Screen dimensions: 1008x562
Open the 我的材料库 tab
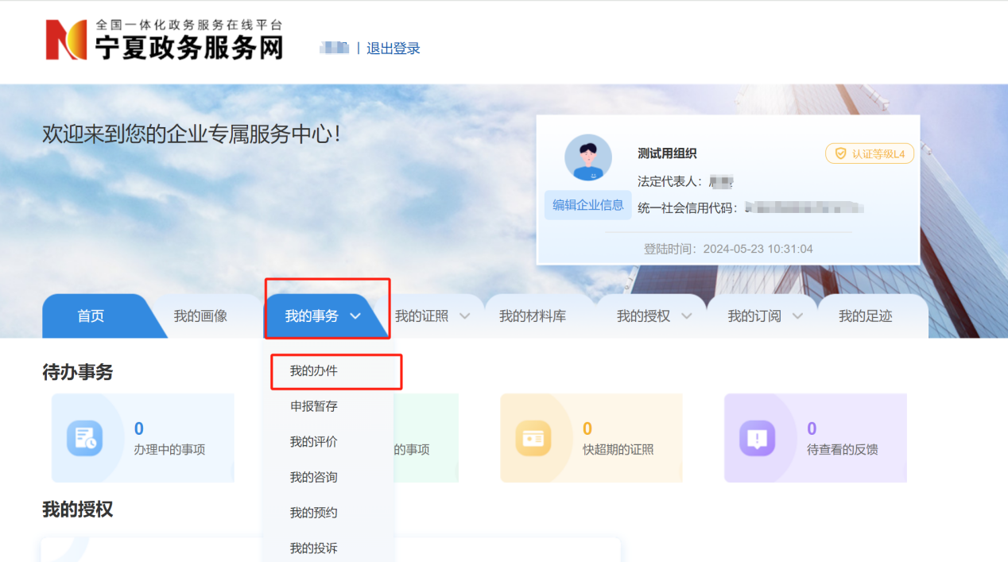(x=533, y=316)
